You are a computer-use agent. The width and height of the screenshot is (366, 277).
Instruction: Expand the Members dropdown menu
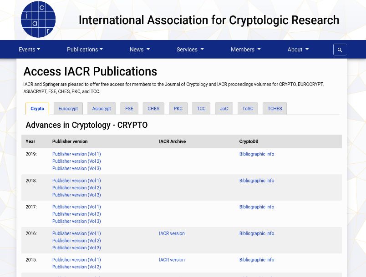tap(245, 50)
